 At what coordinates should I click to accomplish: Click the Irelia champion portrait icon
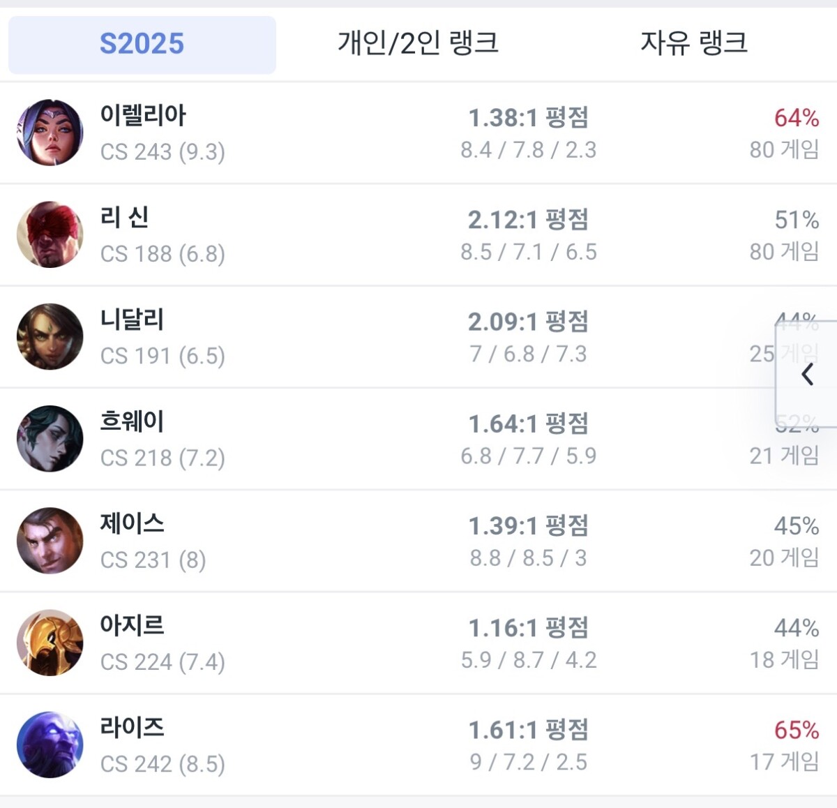click(x=50, y=133)
